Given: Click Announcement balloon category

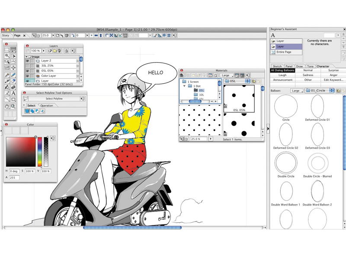Looking at the screenshot, I should tap(282, 80).
